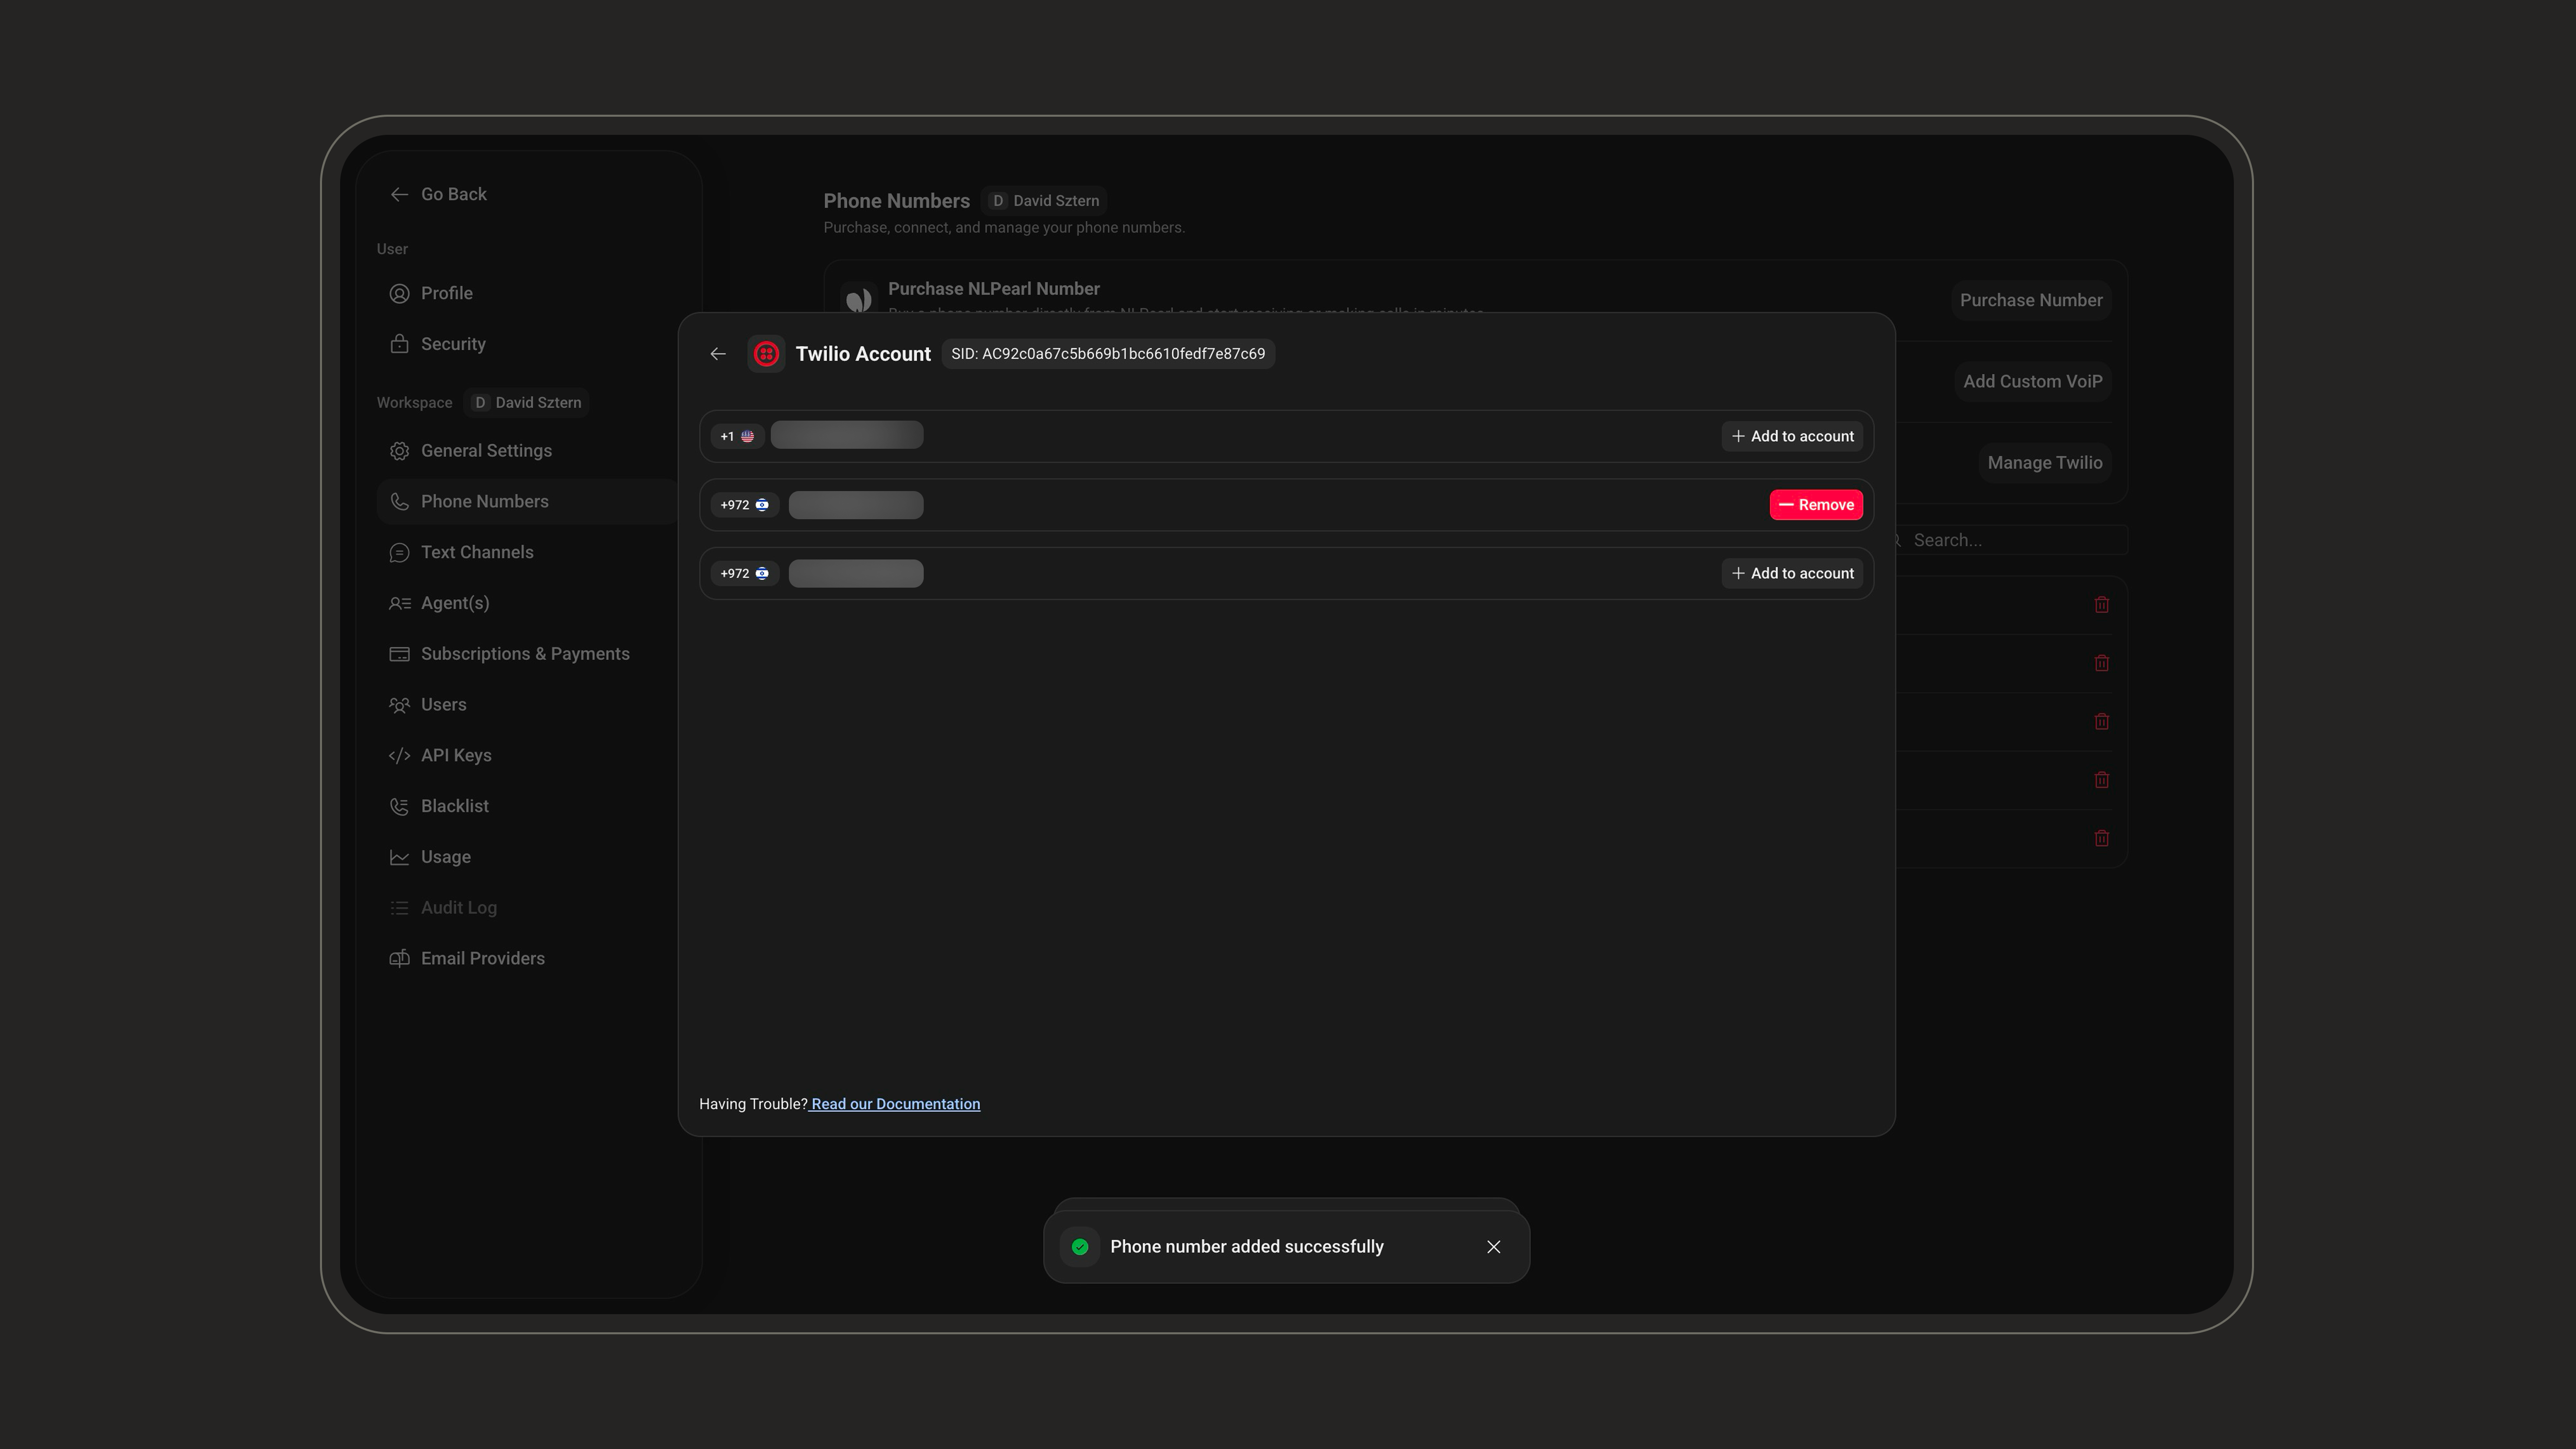This screenshot has height=1449, width=2576.
Task: Click the Subscriptions & Payments card icon
Action: [x=399, y=654]
